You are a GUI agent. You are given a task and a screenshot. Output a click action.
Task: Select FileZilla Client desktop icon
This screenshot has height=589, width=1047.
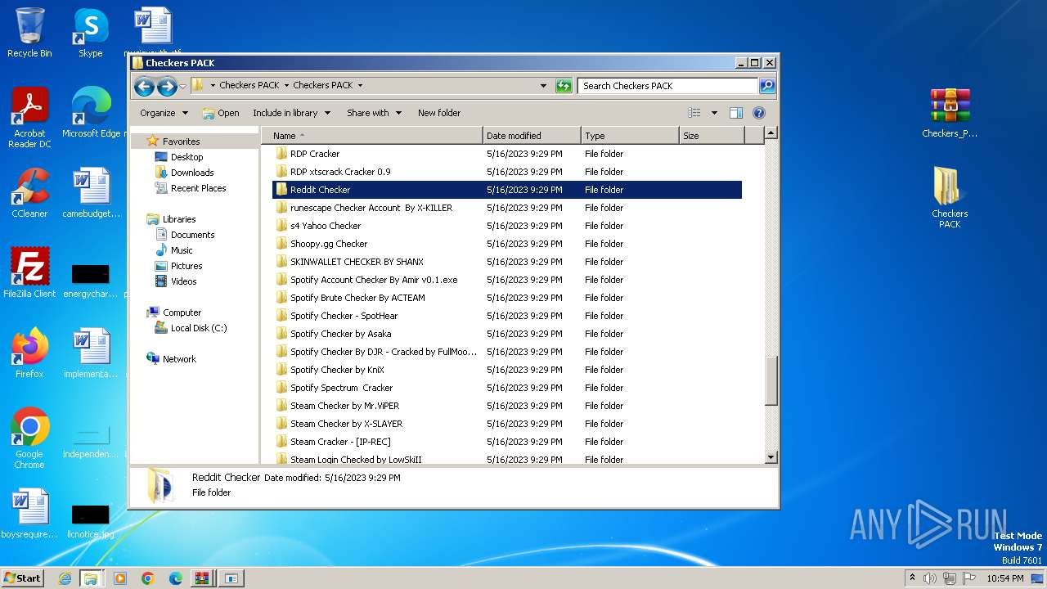click(29, 272)
